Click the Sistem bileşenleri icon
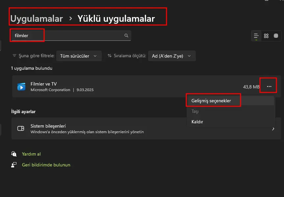Viewport: 284px width, 197px height. click(21, 128)
